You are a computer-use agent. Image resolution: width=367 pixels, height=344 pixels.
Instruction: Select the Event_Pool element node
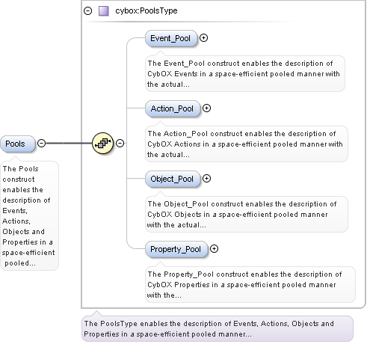point(171,38)
